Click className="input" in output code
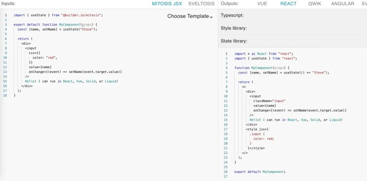367x181 pixels. click(269, 101)
